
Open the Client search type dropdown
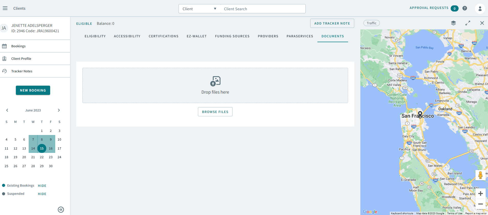tap(199, 9)
